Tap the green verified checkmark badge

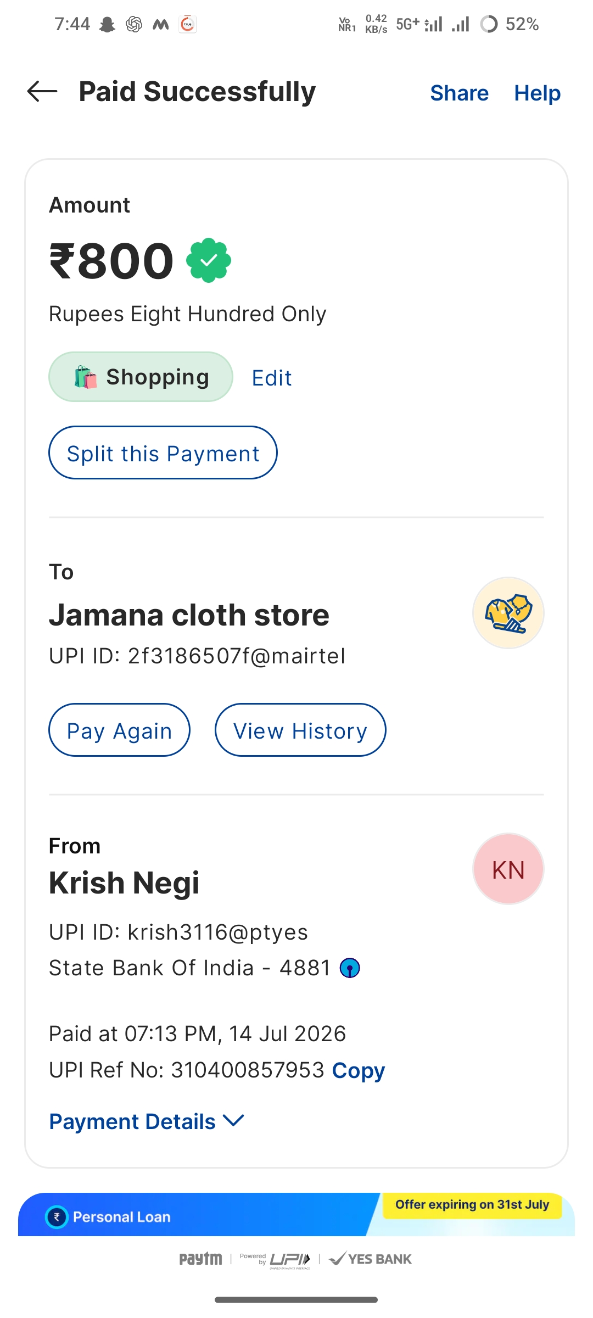point(209,260)
